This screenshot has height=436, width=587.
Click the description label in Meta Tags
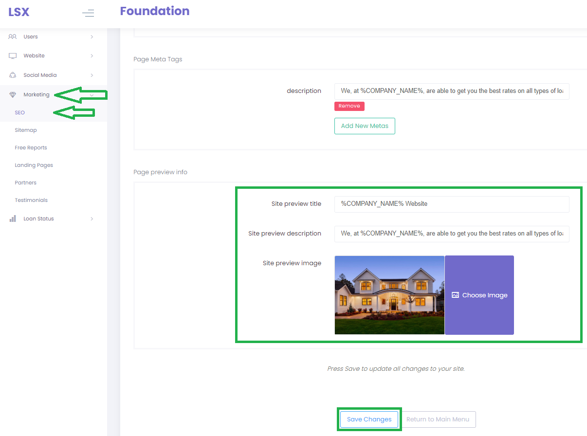pyautogui.click(x=304, y=91)
